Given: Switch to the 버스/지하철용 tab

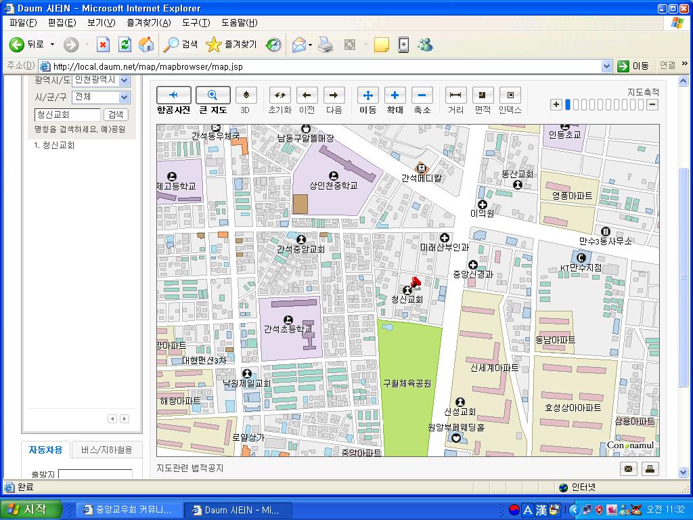Looking at the screenshot, I should [x=106, y=450].
